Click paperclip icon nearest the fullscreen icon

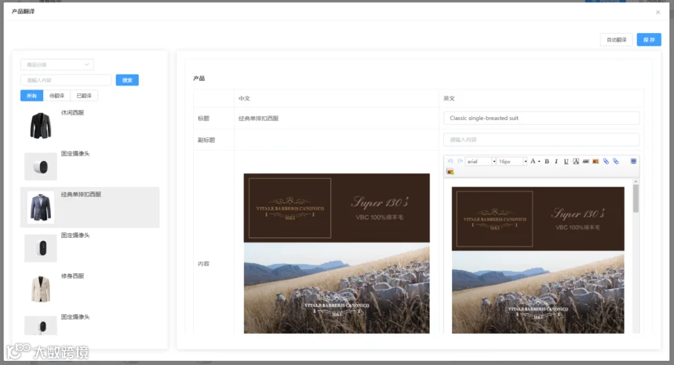615,161
